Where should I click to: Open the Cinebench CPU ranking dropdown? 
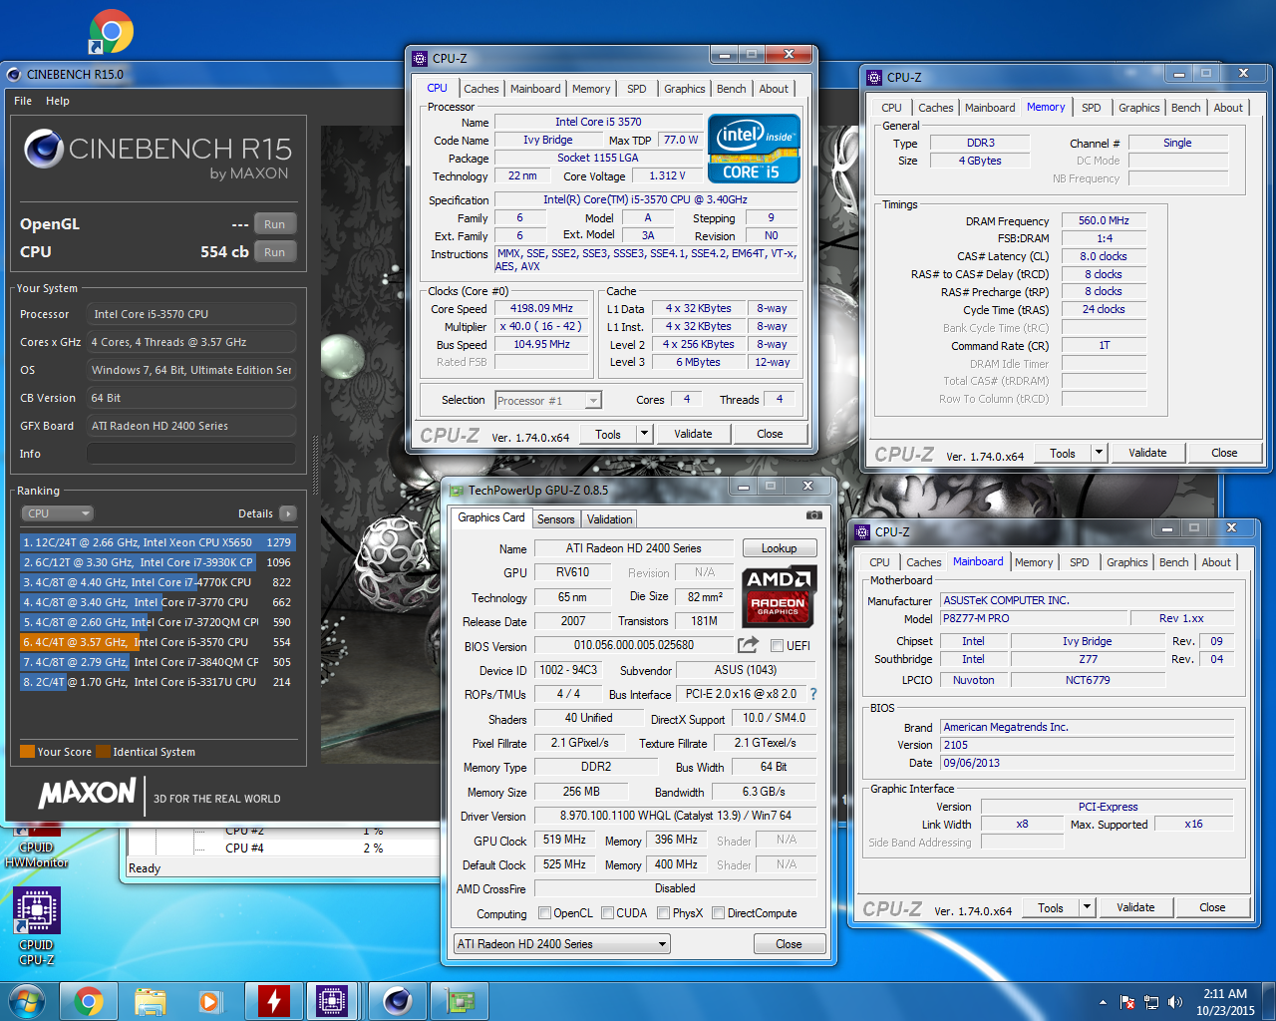click(x=57, y=513)
